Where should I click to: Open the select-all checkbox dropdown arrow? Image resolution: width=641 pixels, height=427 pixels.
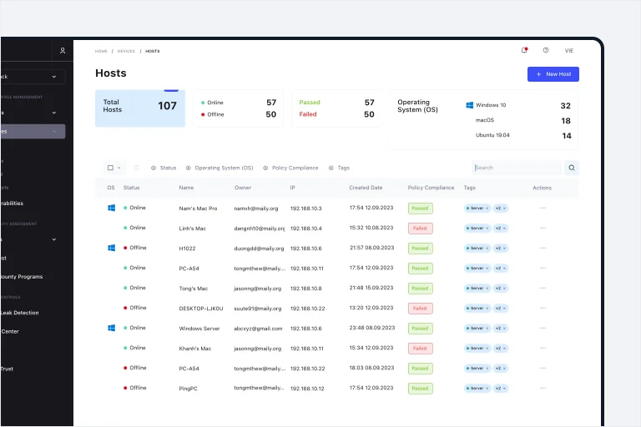coord(119,168)
